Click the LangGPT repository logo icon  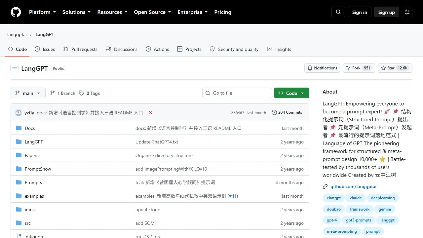coord(15,68)
